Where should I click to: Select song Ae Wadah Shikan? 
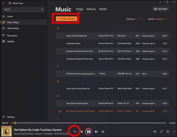(112, 43)
